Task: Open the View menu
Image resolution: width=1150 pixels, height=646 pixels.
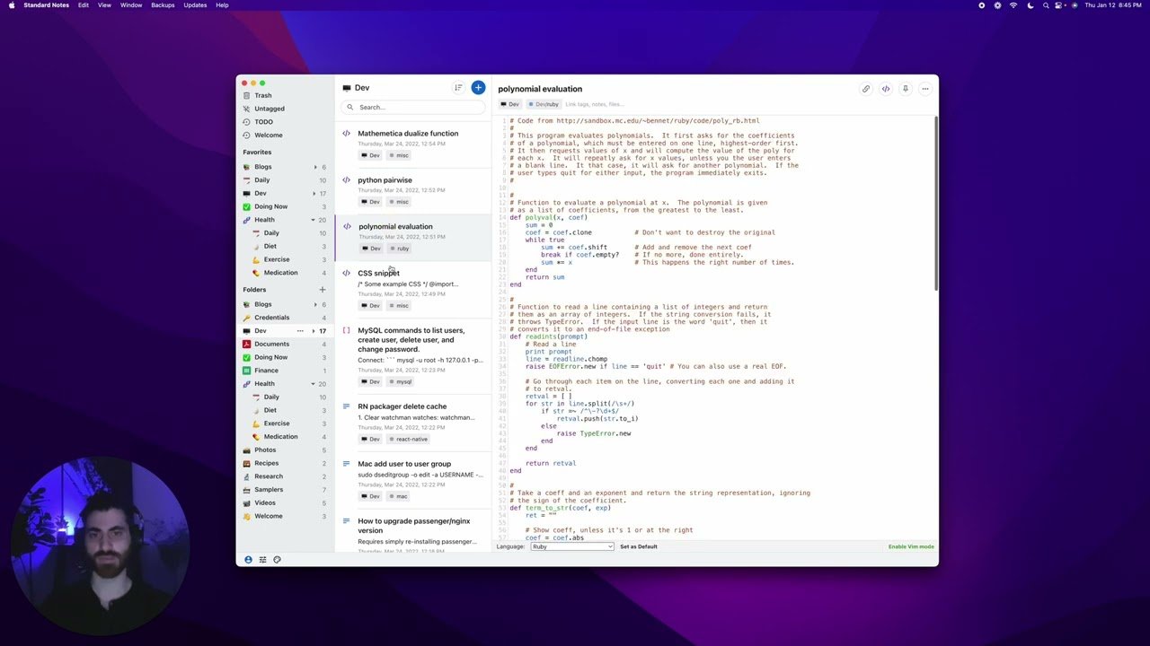Action: pos(104,5)
